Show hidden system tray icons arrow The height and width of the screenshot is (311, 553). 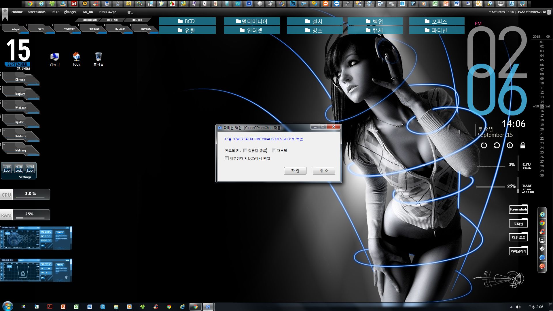pyautogui.click(x=511, y=307)
